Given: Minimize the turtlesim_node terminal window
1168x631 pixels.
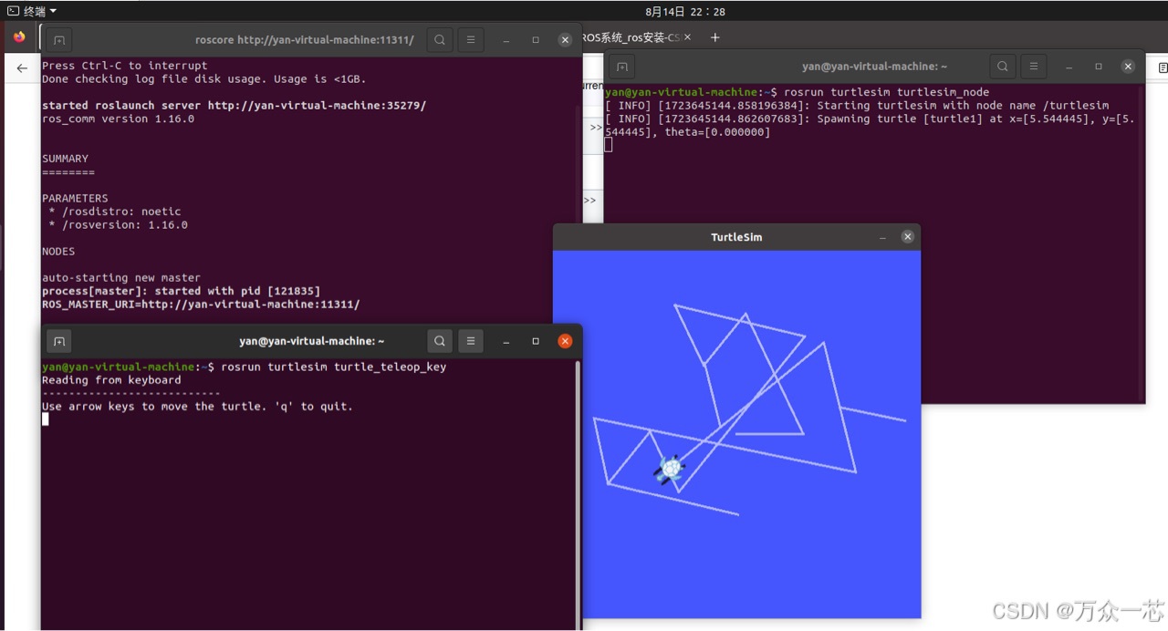Looking at the screenshot, I should click(1069, 67).
